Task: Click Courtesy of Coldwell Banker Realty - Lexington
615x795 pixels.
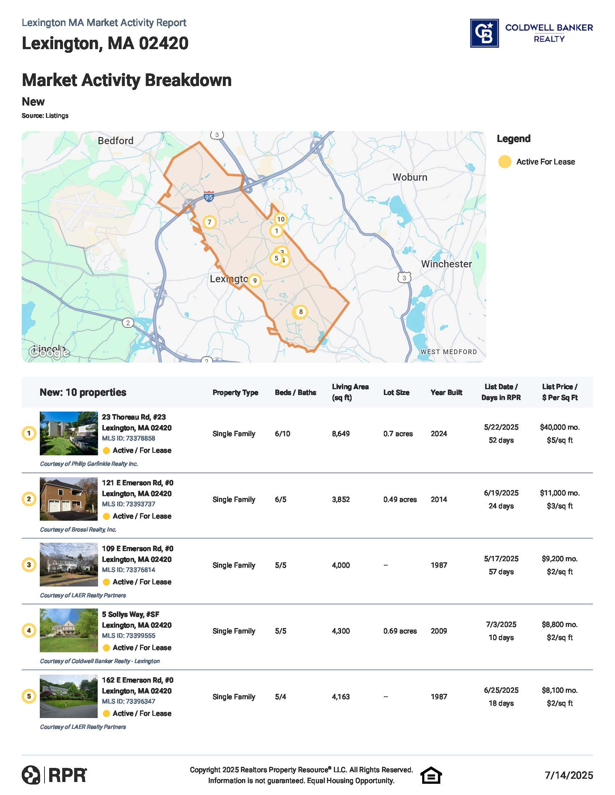Action: click(100, 661)
